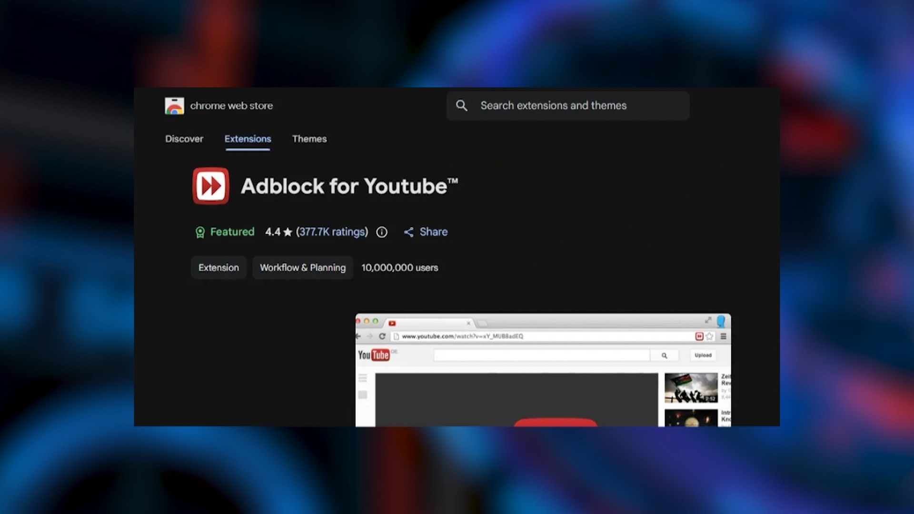Image resolution: width=914 pixels, height=514 pixels.
Task: Click the YouTube logo in the preview
Action: coord(374,355)
